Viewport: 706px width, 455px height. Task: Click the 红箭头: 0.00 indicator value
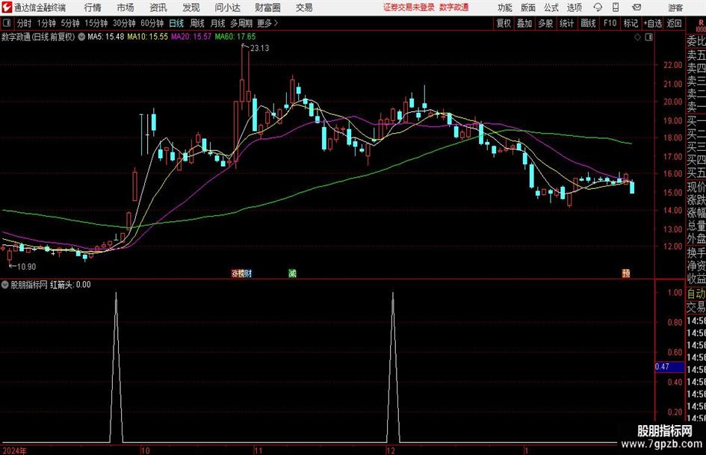pyautogui.click(x=70, y=285)
